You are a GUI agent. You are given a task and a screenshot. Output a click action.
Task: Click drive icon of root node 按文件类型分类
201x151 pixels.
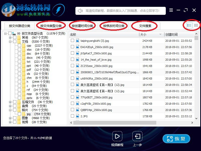14,33
